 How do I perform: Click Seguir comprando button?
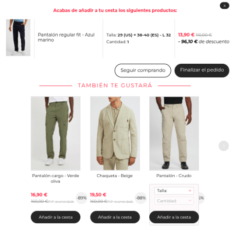[143, 71]
